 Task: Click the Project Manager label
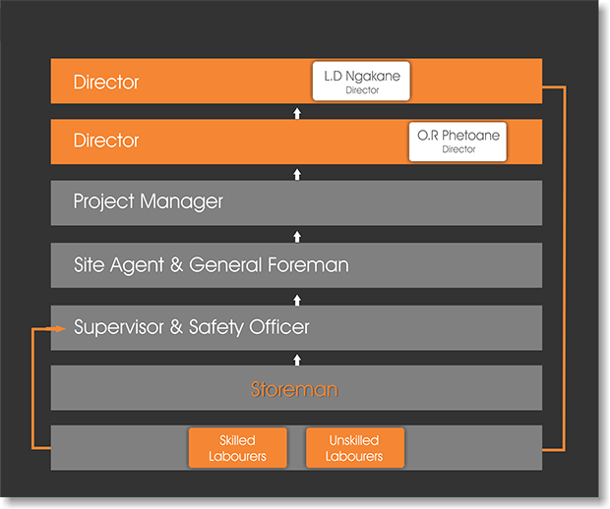(148, 202)
